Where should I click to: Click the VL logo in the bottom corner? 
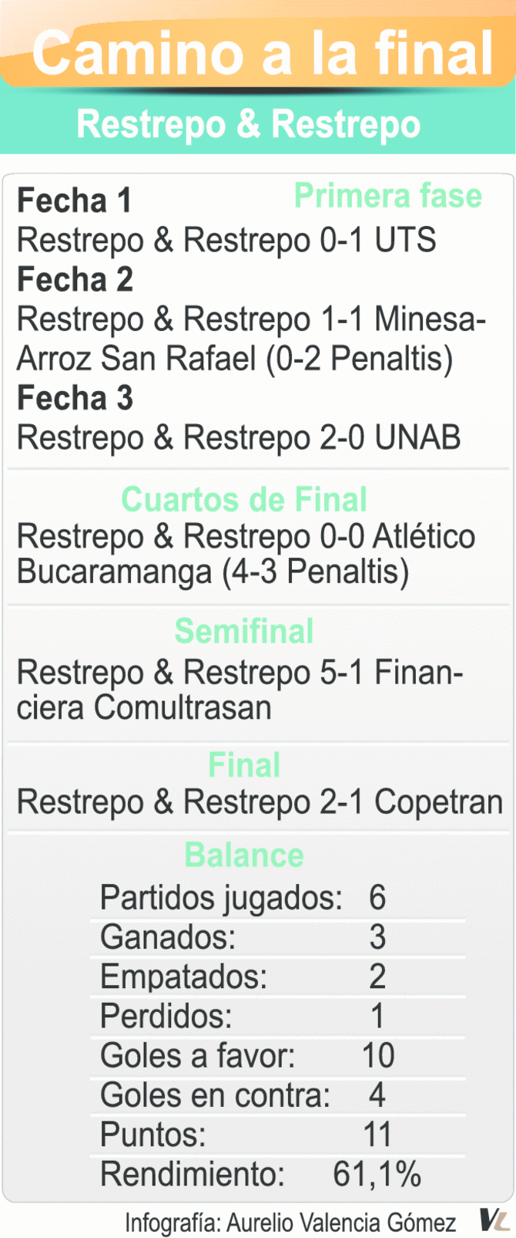pos(494,1220)
